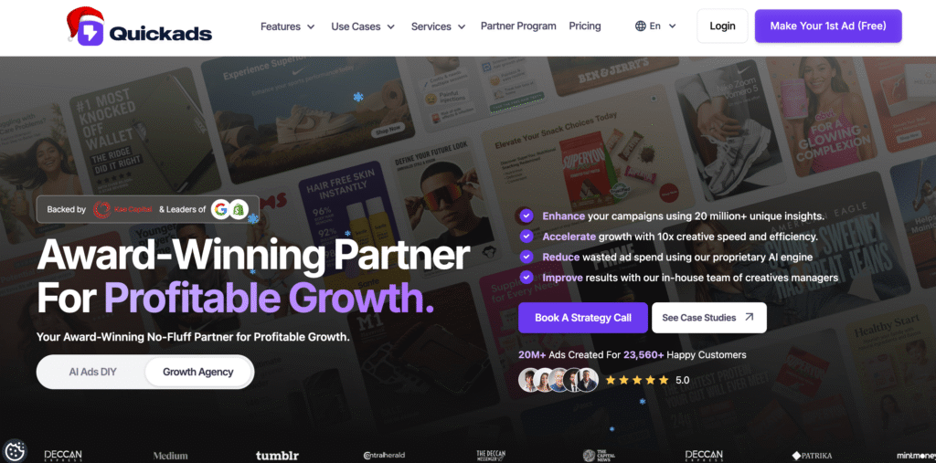Go to the Pricing page
The image size is (936, 463).
click(x=584, y=26)
